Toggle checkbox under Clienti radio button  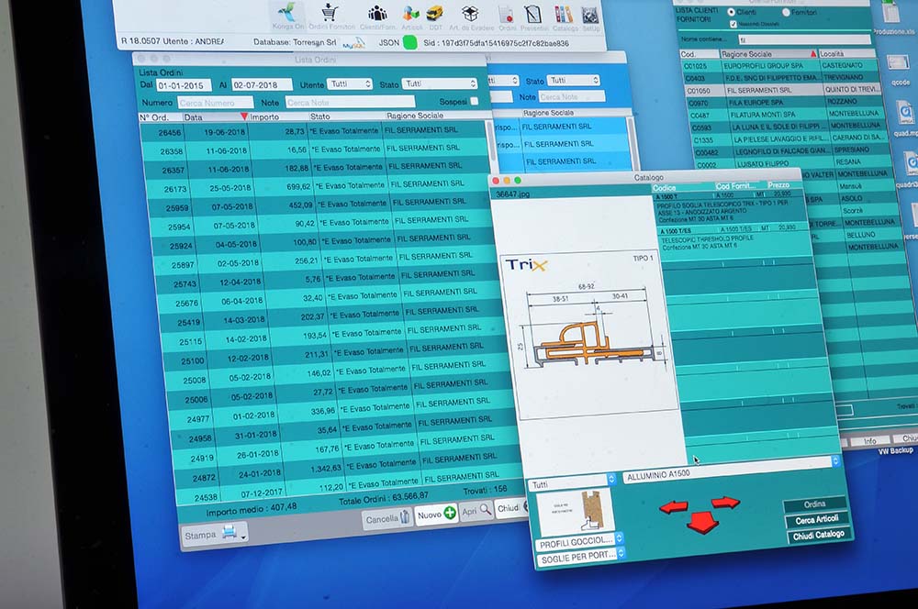(733, 24)
